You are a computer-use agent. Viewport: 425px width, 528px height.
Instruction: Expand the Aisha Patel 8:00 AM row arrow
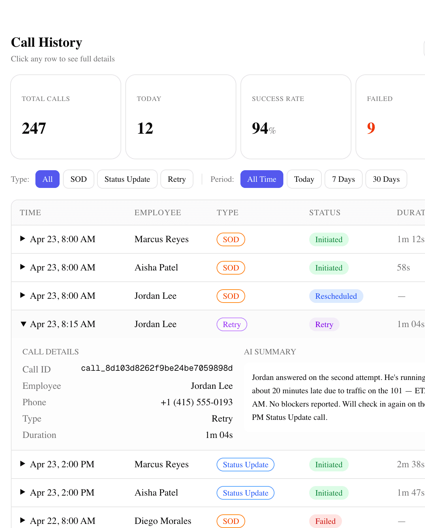click(x=23, y=267)
